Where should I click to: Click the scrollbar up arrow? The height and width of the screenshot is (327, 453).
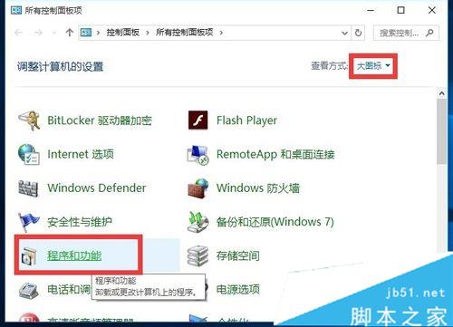coord(441,93)
